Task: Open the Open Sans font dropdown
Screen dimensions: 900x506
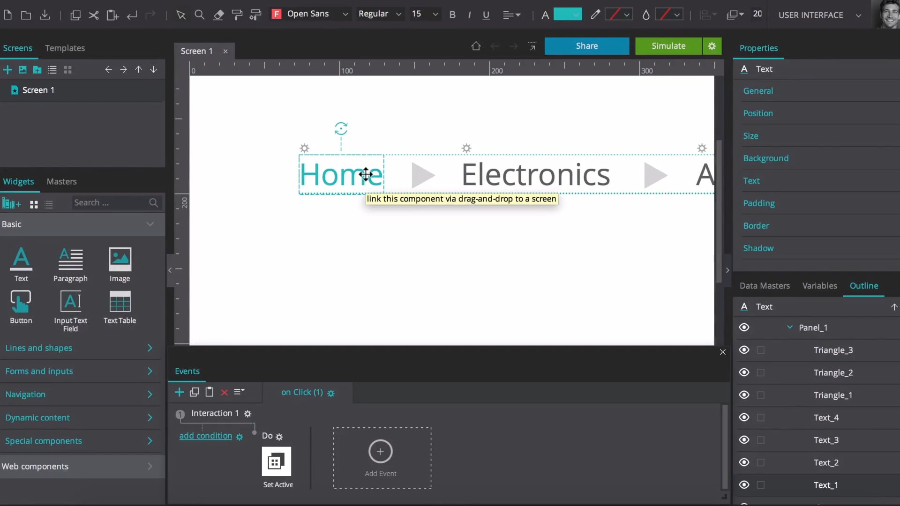Action: click(x=310, y=14)
